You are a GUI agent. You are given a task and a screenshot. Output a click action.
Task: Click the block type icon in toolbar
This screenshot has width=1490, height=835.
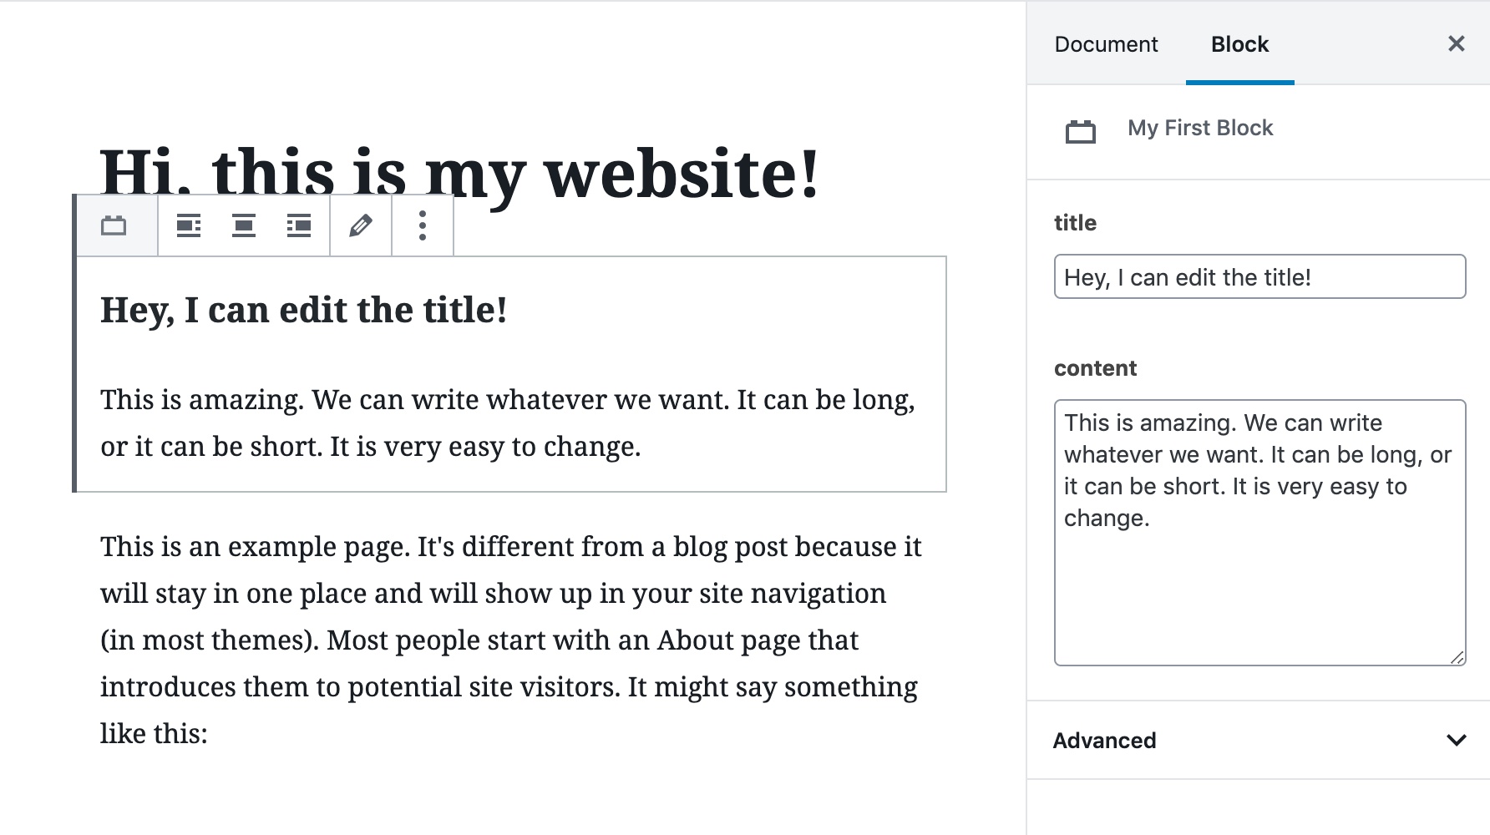pyautogui.click(x=114, y=225)
